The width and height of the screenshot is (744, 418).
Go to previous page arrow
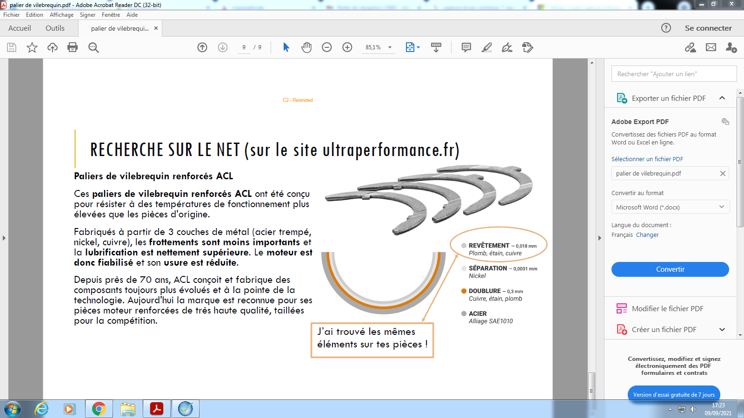(202, 47)
